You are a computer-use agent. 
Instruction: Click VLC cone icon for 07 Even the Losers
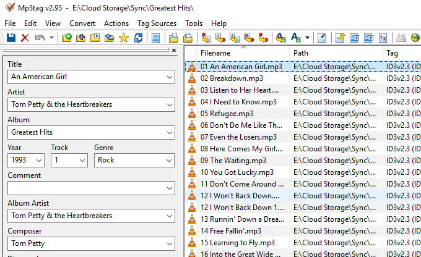(x=192, y=137)
